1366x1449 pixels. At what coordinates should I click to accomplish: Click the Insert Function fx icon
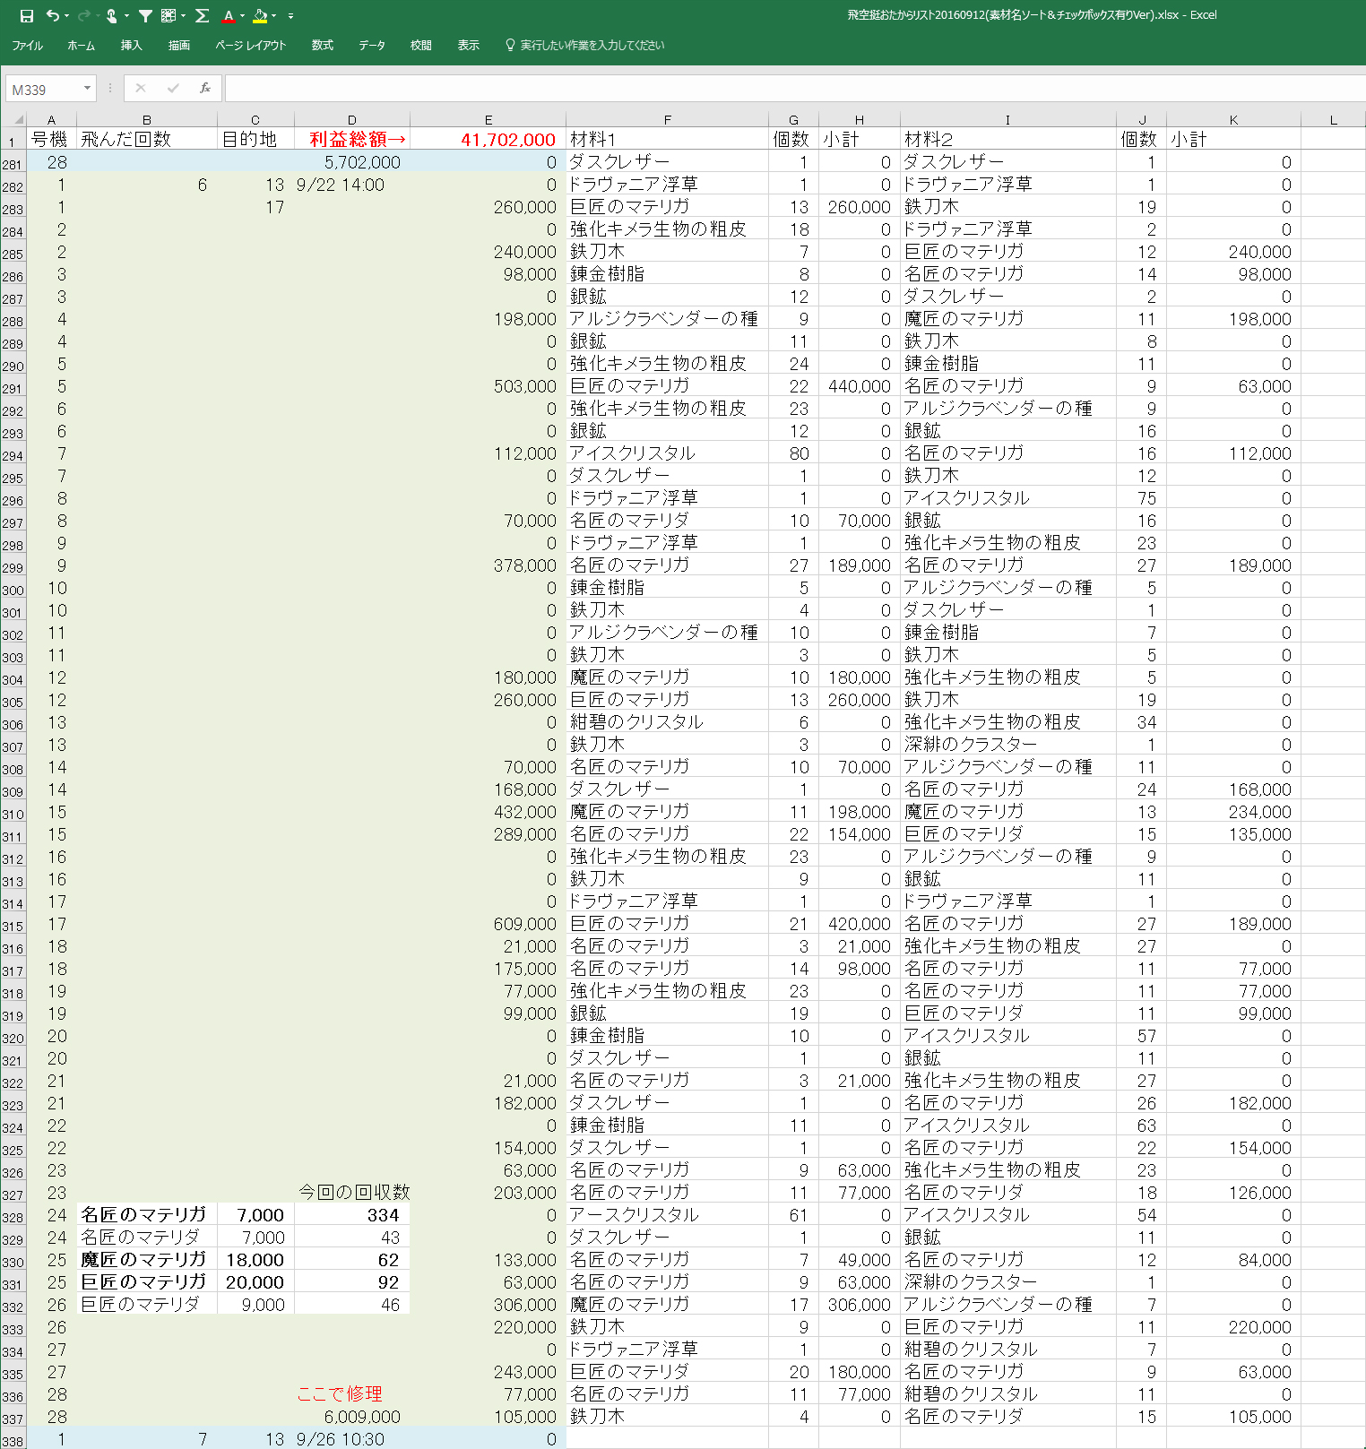[205, 88]
